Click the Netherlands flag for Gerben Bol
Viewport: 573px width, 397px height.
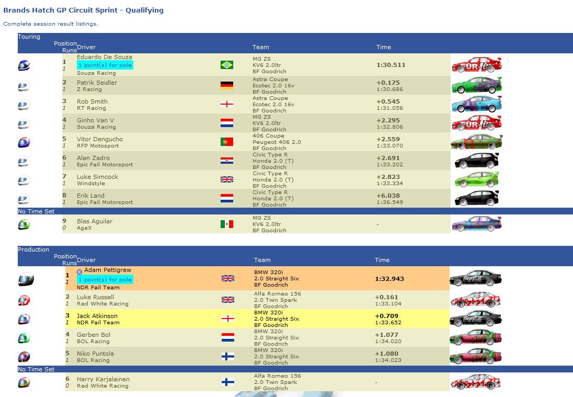(228, 337)
